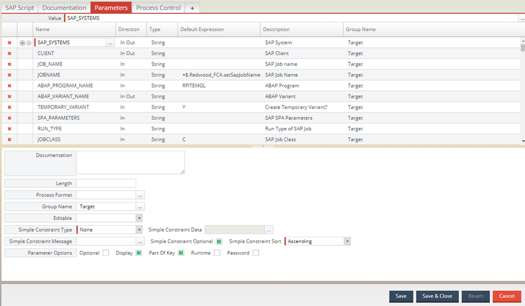Add a new tab with plus button

click(x=192, y=8)
